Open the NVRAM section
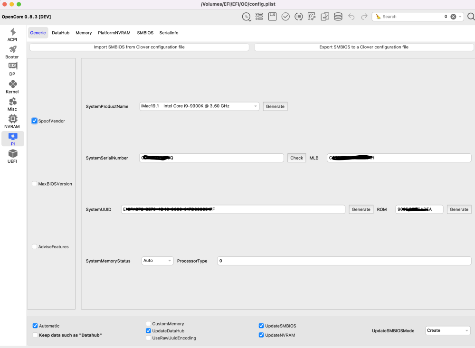The height and width of the screenshot is (348, 475). [12, 122]
